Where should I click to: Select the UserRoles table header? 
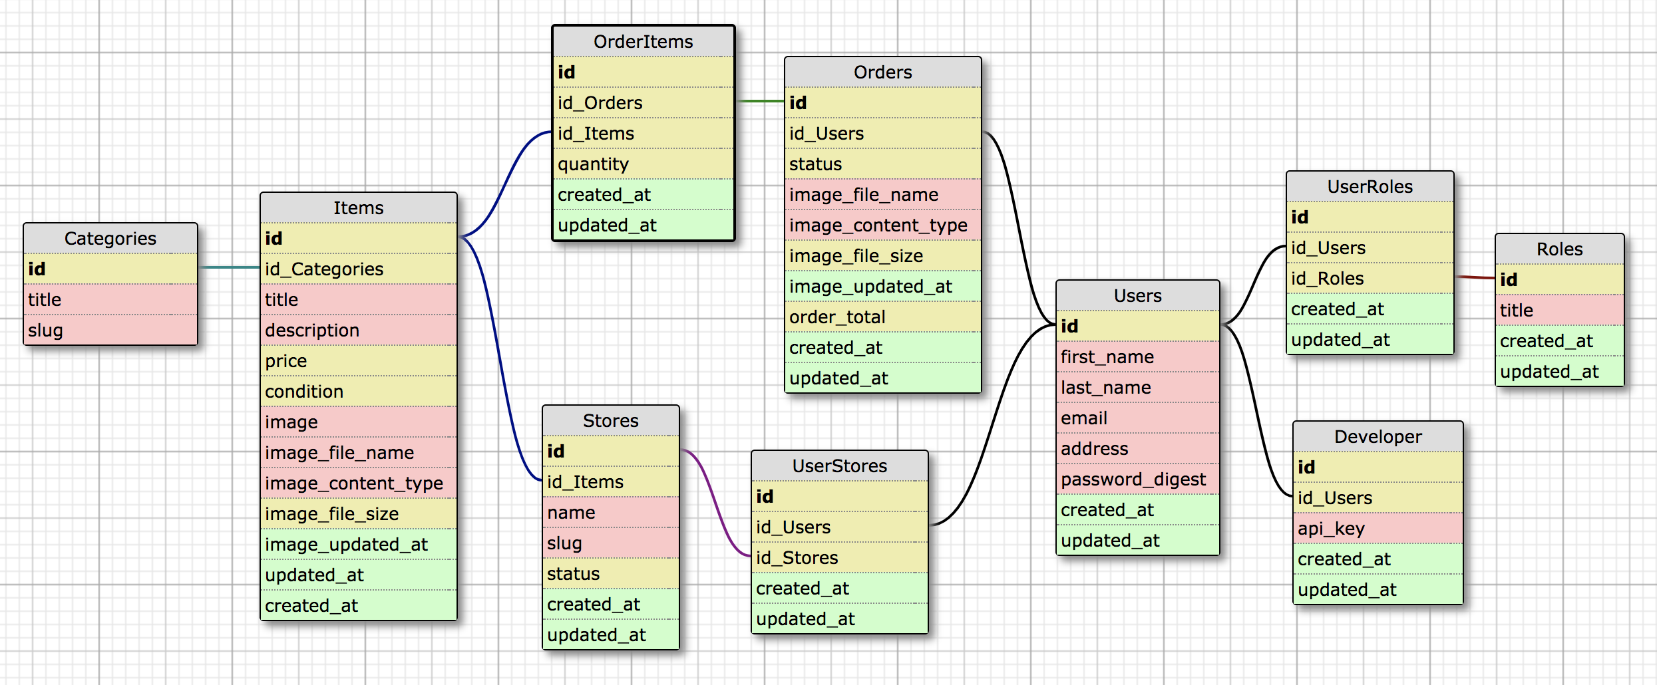pos(1370,186)
